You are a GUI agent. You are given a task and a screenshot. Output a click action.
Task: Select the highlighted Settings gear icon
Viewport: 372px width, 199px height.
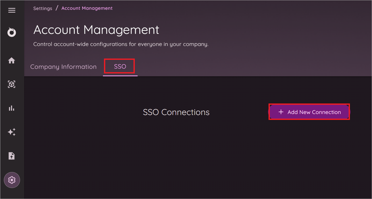coord(12,180)
